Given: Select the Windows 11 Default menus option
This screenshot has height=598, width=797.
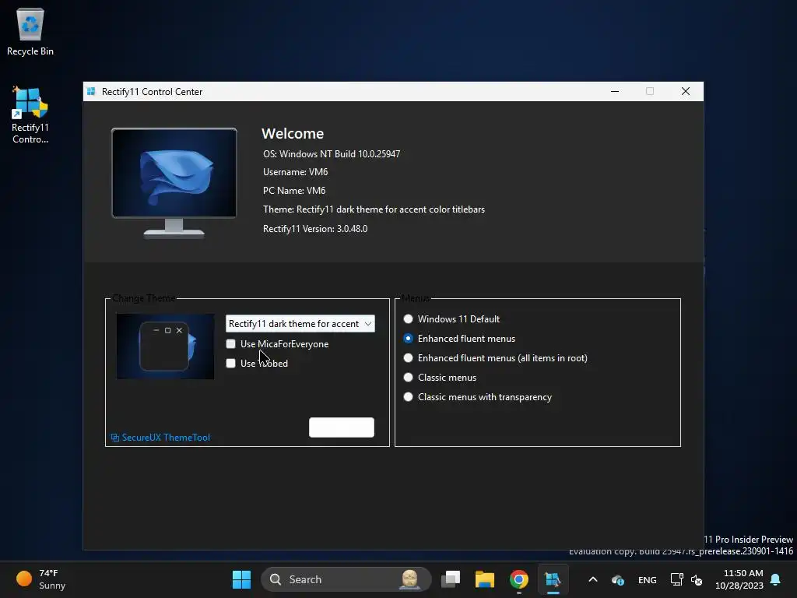Looking at the screenshot, I should click(408, 319).
